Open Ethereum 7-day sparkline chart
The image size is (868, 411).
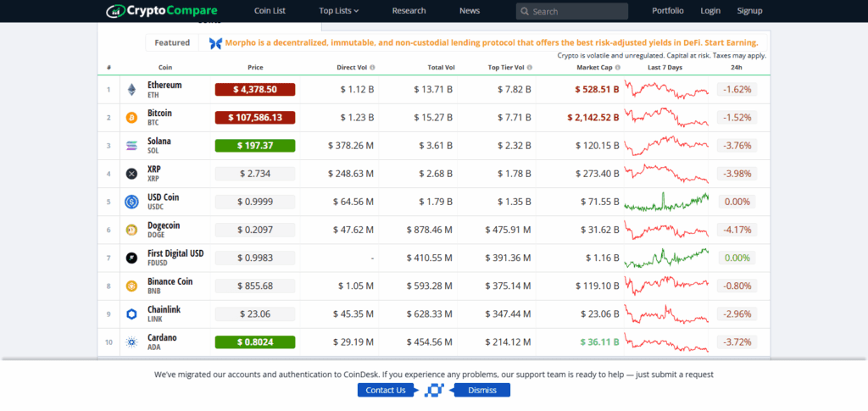(666, 90)
